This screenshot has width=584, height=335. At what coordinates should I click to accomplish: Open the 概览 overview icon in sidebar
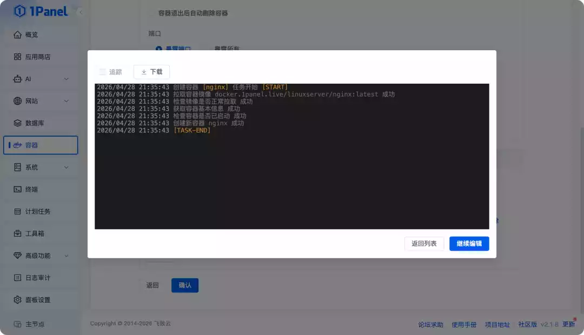(x=16, y=35)
